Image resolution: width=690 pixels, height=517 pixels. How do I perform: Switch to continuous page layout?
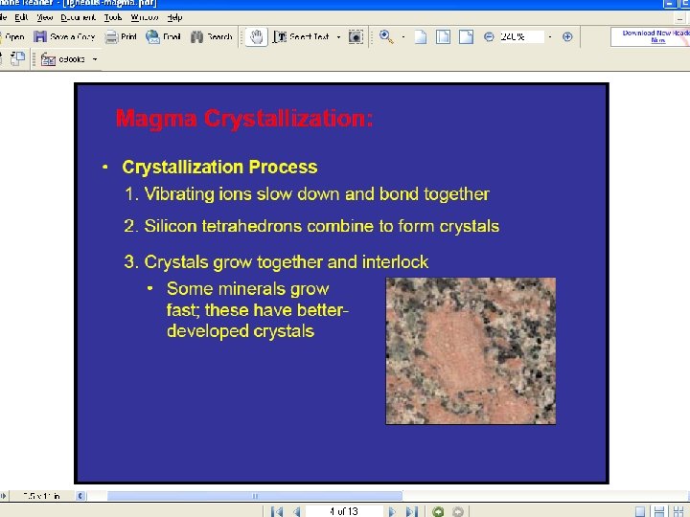(x=659, y=511)
